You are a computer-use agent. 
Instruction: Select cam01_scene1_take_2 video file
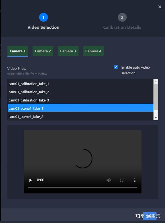(x=81, y=117)
